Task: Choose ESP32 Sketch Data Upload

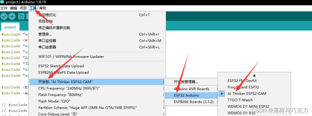Action: click(97, 66)
